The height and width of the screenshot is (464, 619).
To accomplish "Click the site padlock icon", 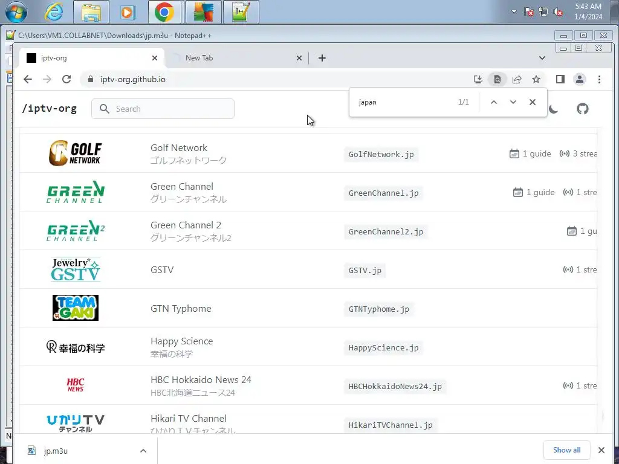I will [x=91, y=79].
